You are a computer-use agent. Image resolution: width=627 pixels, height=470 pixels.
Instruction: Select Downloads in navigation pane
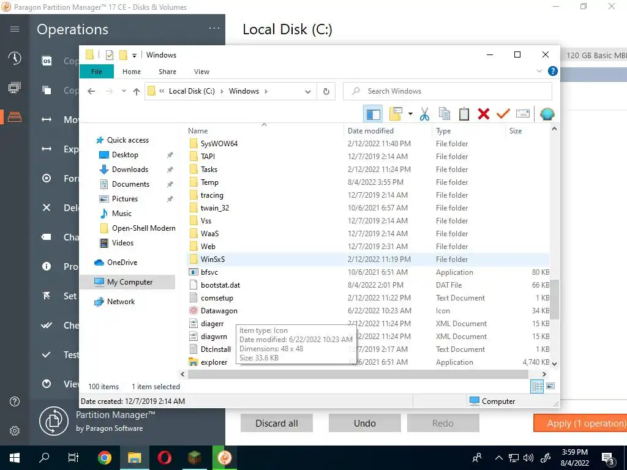pos(130,170)
